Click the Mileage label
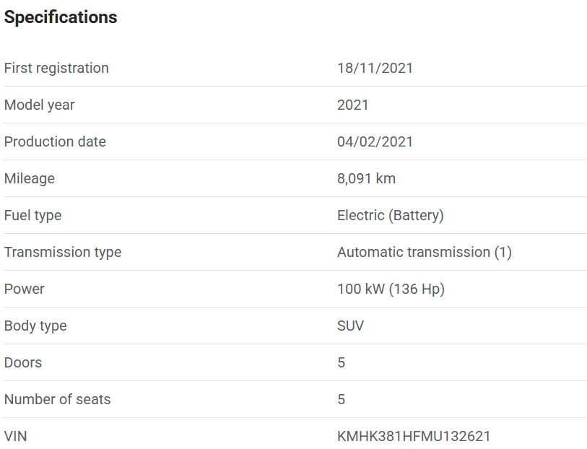Image resolution: width=587 pixels, height=449 pixels. [30, 178]
